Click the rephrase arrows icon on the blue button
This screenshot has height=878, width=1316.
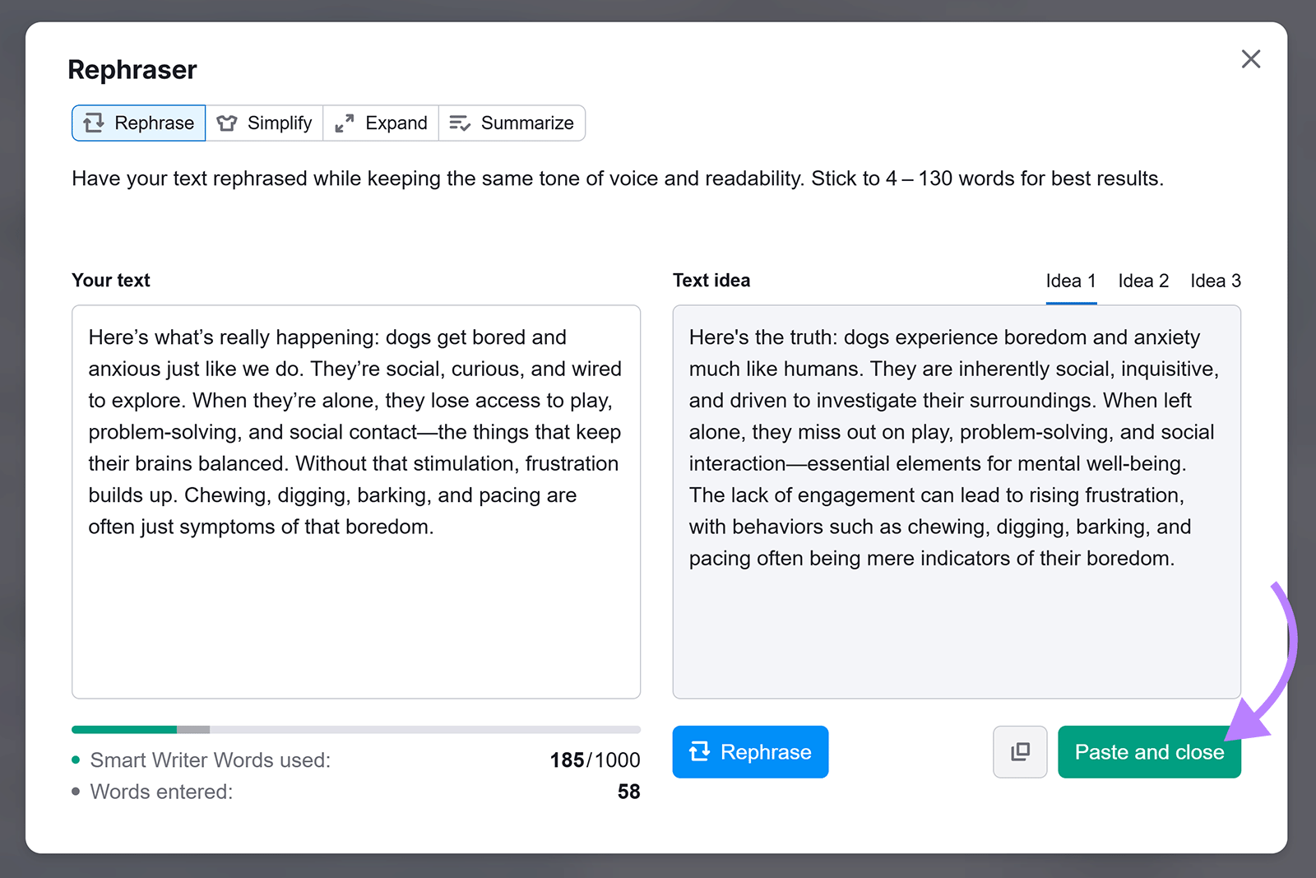click(x=700, y=751)
